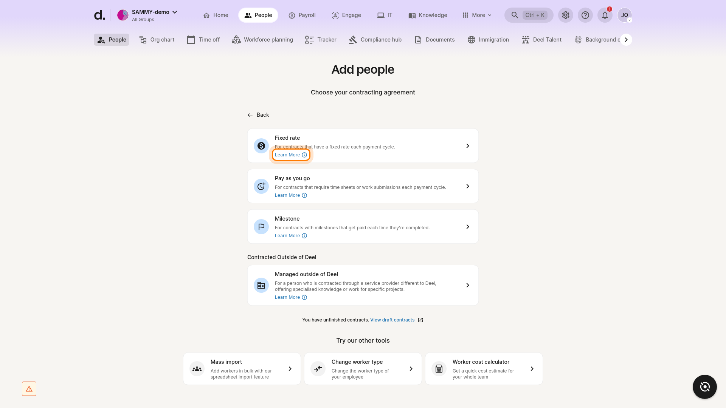Click the Mass import card chevron
Viewport: 726px width, 408px height.
[x=290, y=369]
